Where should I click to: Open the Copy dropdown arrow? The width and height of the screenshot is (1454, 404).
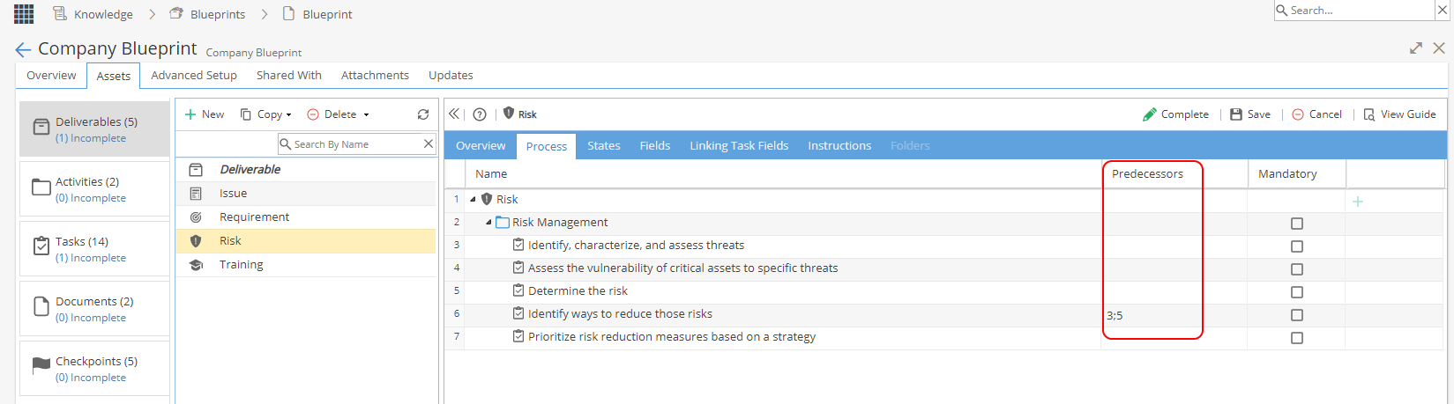[288, 115]
